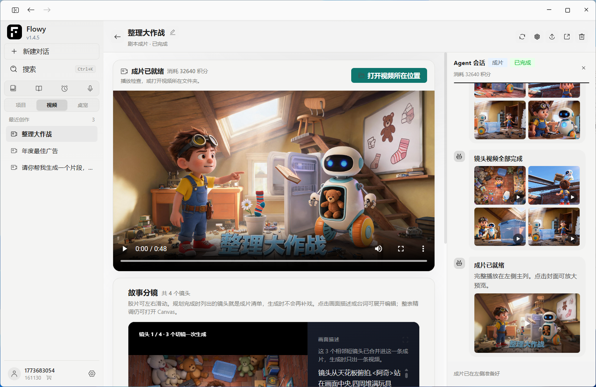Close the Agent 会话 panel
This screenshot has height=387, width=596.
tap(584, 68)
